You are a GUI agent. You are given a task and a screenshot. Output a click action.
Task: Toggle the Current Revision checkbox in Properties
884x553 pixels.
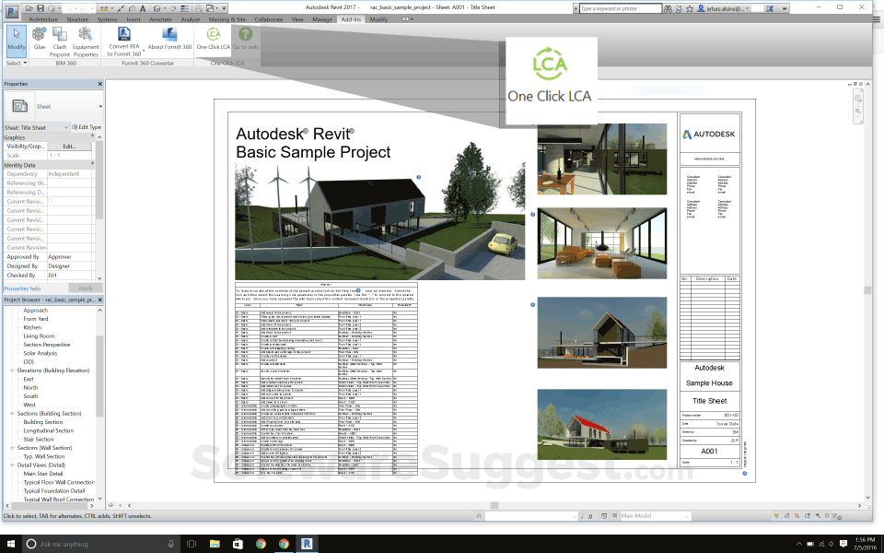point(51,200)
